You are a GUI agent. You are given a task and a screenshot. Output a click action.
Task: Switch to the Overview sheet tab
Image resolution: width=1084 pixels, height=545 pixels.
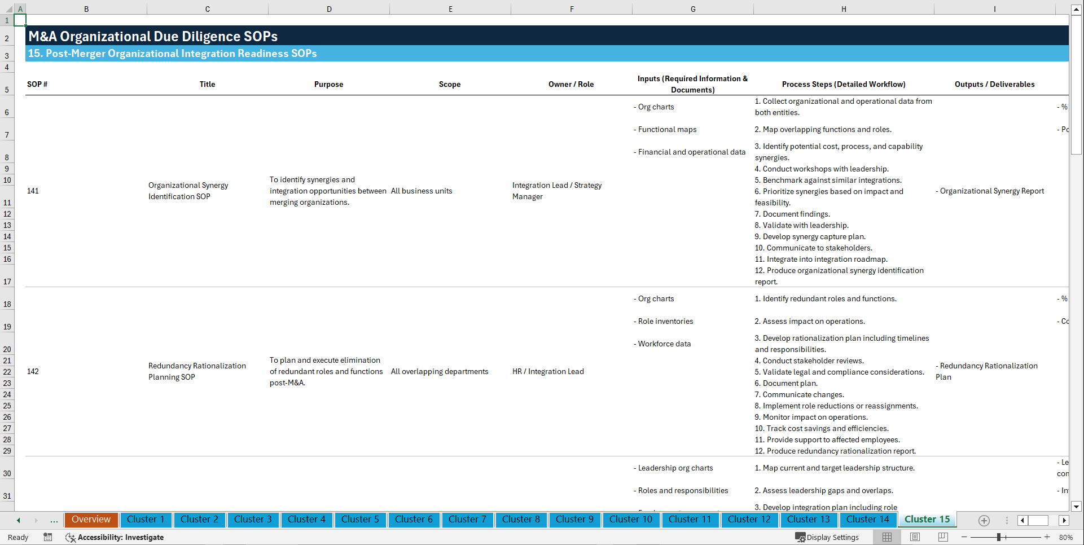(x=91, y=519)
